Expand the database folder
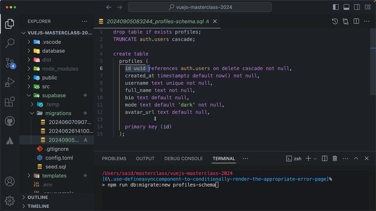Viewport: 376px width, 211px height. (56, 51)
